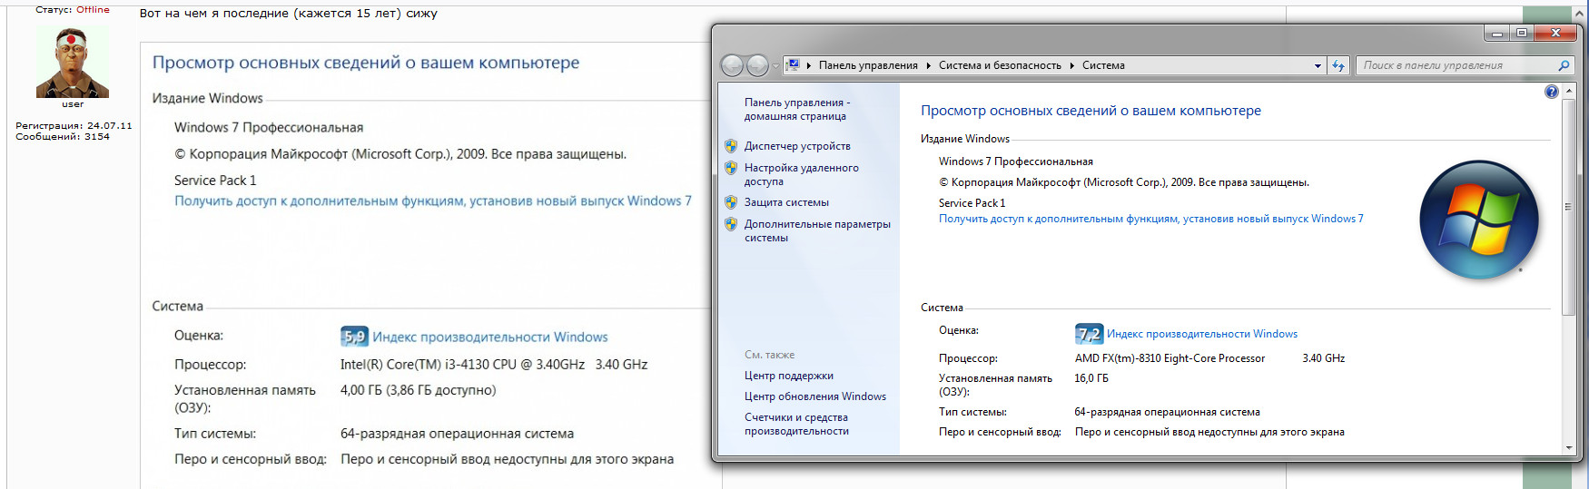Image resolution: width=1589 pixels, height=489 pixels.
Task: Click the scrollbar down arrow
Action: (1568, 447)
